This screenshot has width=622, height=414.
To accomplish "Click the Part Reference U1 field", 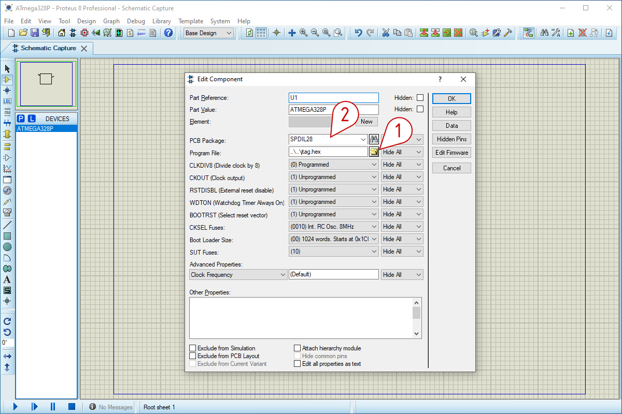I will click(x=334, y=97).
